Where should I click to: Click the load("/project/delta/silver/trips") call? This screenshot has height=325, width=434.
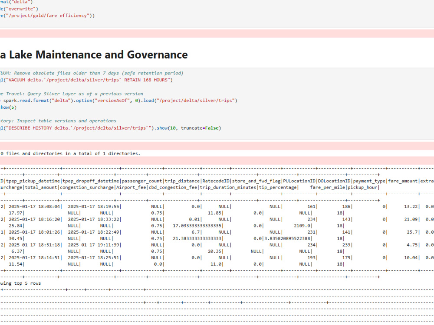(191, 101)
